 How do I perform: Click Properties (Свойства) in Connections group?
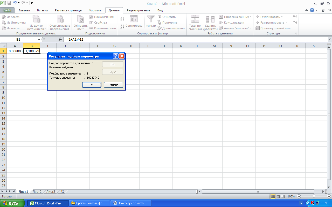(x=98, y=23)
